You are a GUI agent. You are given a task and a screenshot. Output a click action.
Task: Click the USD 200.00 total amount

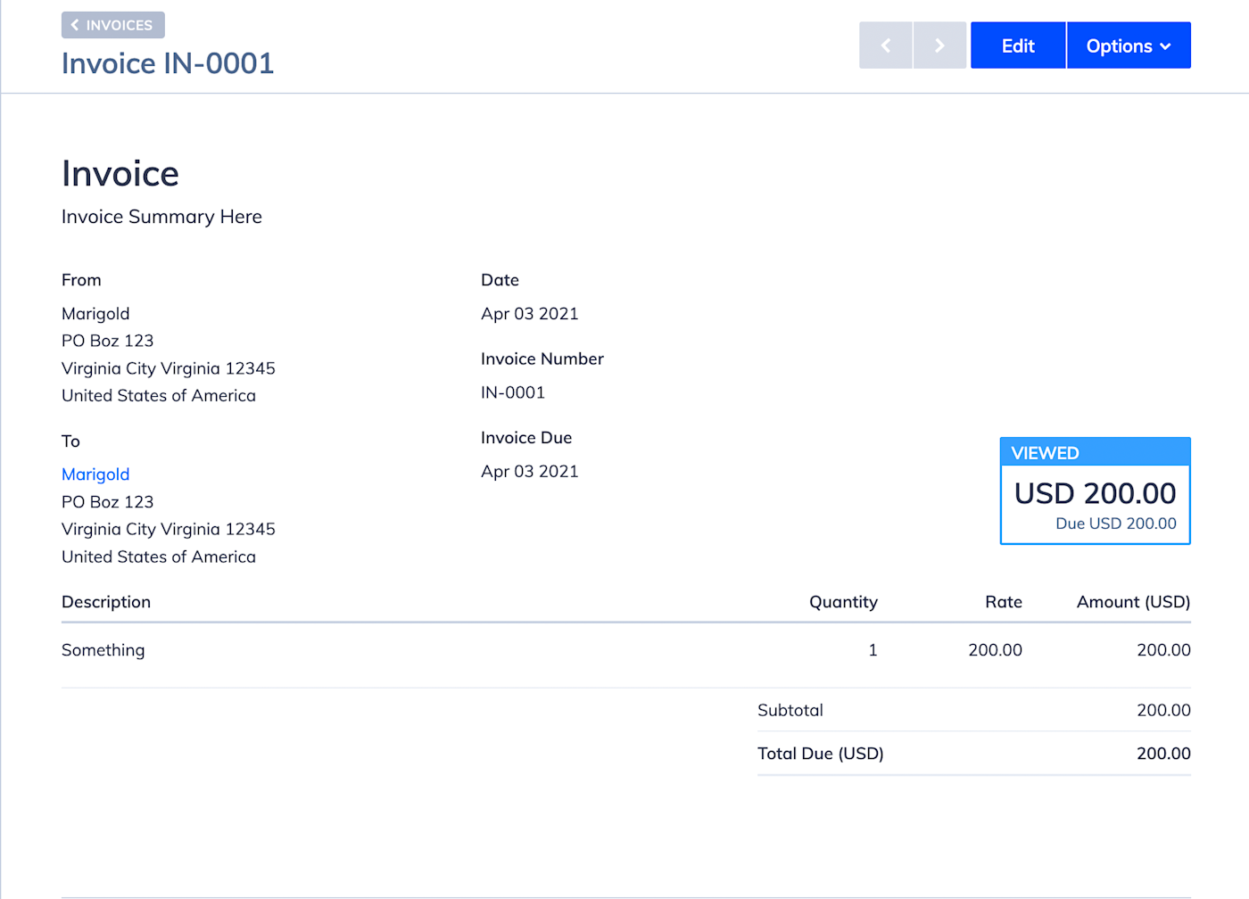pyautogui.click(x=1095, y=493)
